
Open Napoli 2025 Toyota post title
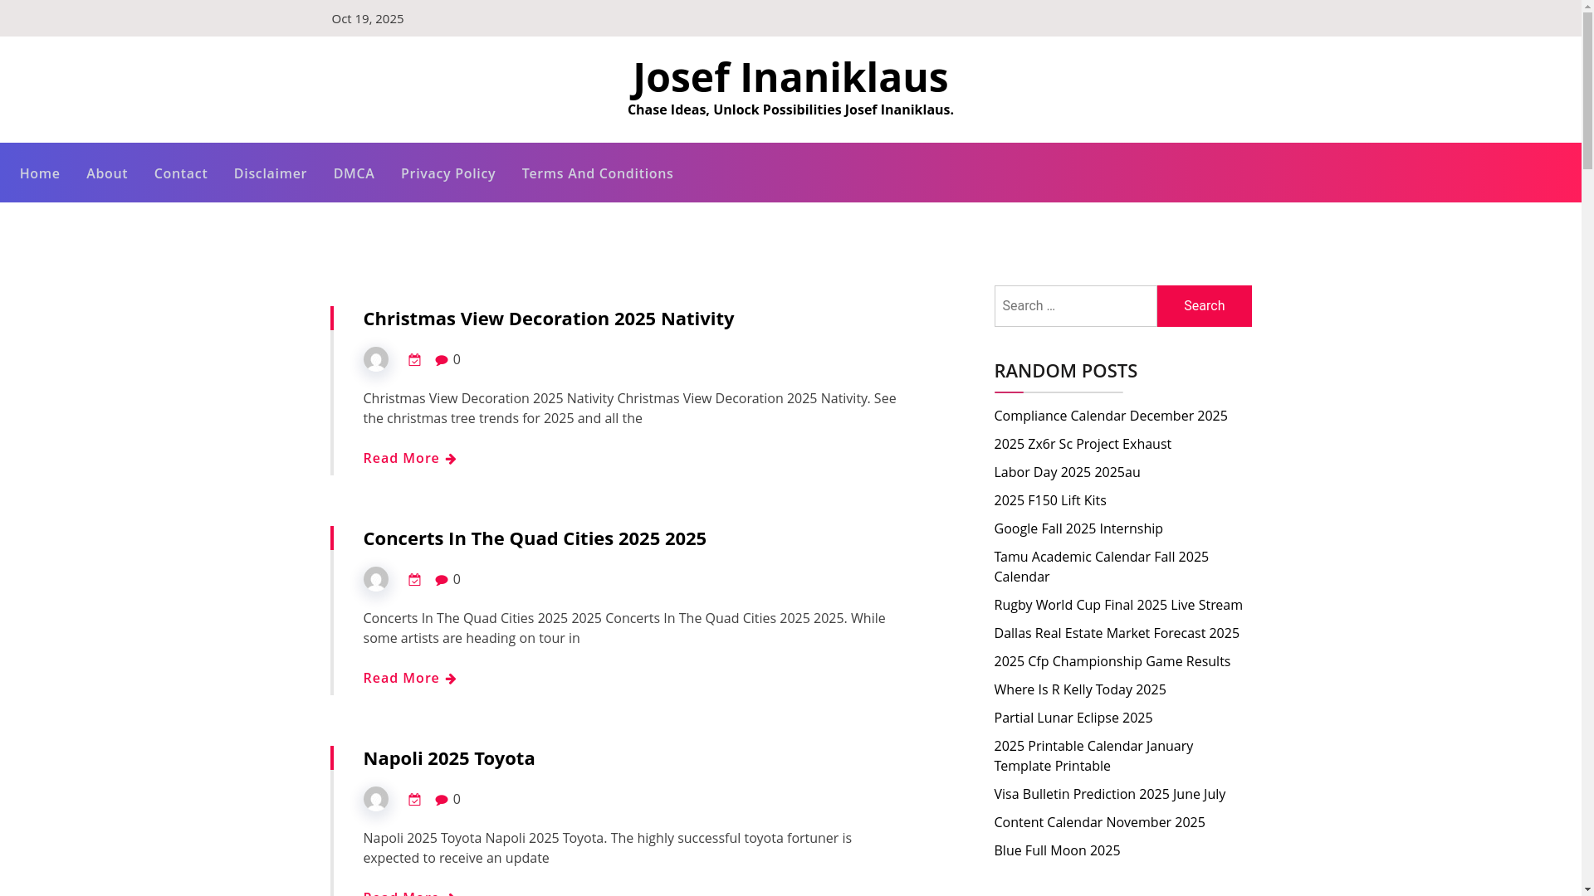tap(449, 757)
